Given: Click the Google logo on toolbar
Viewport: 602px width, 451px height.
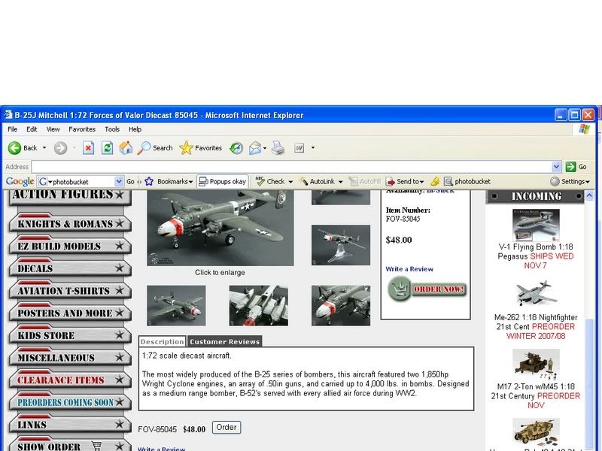Looking at the screenshot, I should [20, 181].
